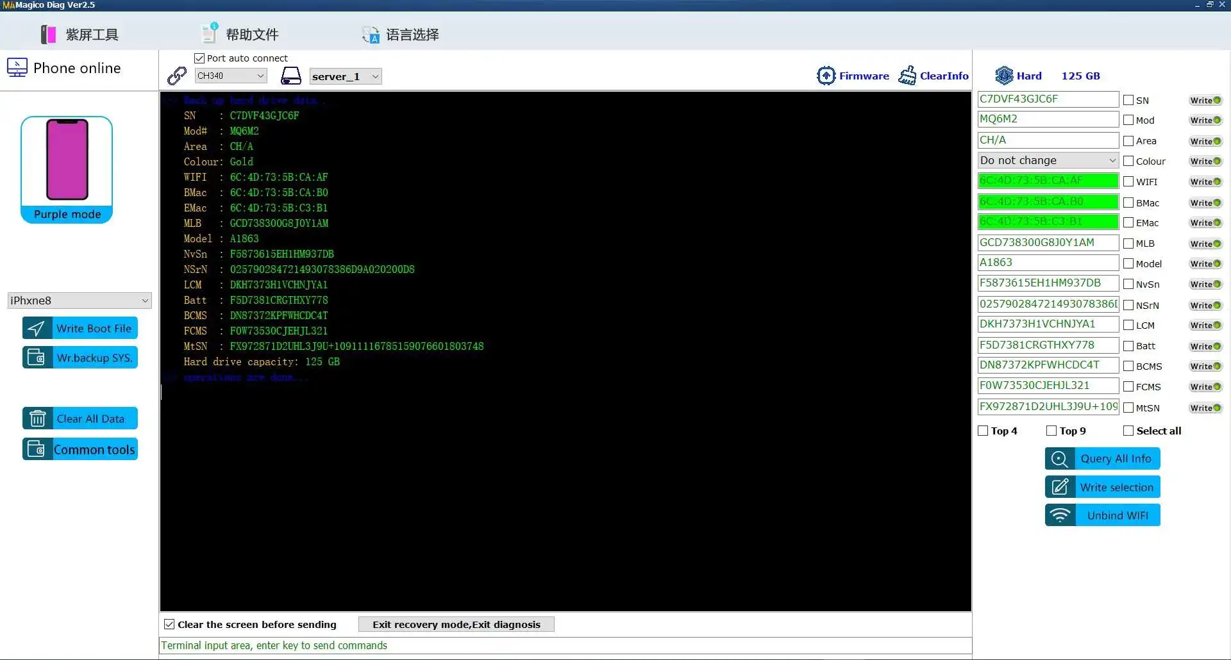Check the MtSN checkbox
The height and width of the screenshot is (660, 1231).
click(x=1128, y=408)
